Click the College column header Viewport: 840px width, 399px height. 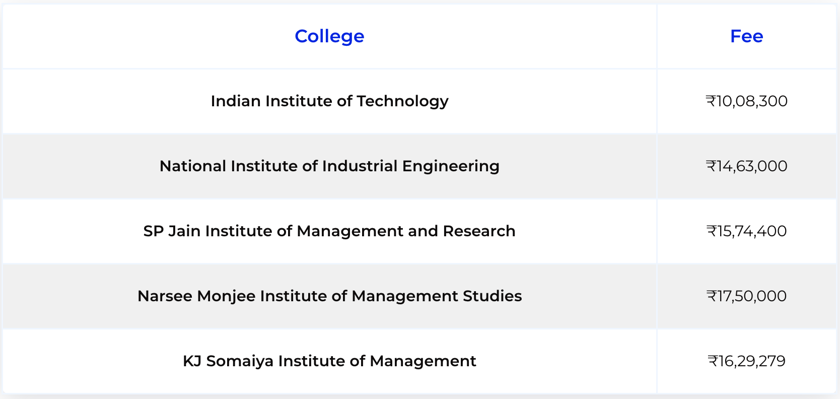pyautogui.click(x=329, y=36)
